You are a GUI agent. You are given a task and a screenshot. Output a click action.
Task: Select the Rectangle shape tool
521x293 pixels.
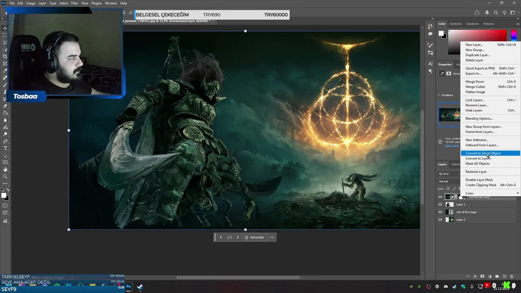click(x=5, y=162)
